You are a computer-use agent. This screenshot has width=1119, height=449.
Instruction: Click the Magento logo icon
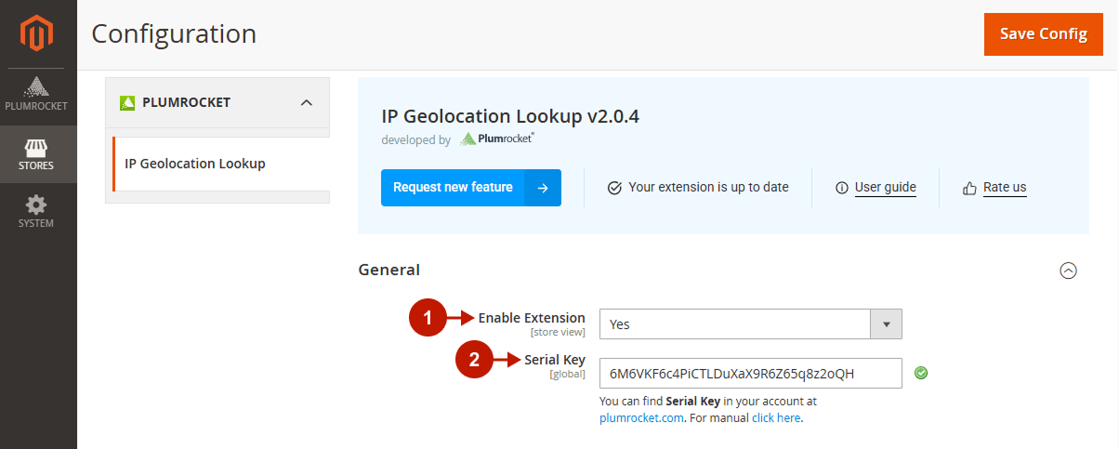(x=38, y=34)
